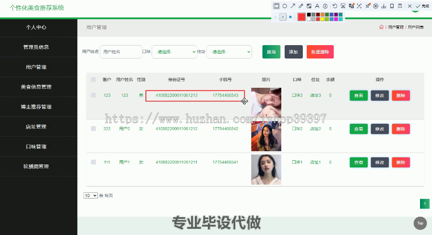
Task: Click 修改 for account 123
Action: point(380,95)
